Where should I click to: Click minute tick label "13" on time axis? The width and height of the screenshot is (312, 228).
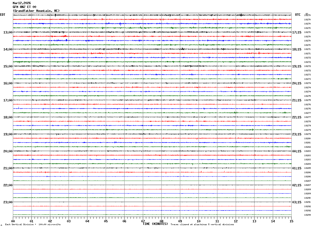[254, 221]
